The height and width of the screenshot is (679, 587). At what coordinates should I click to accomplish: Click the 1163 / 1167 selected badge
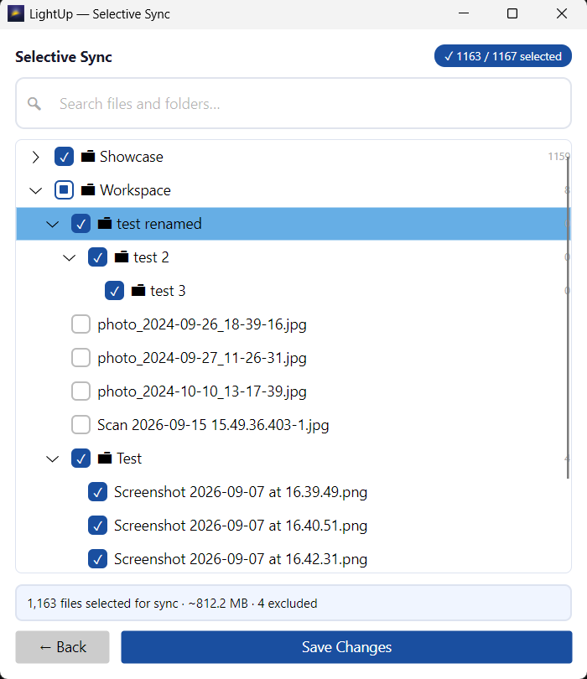pyautogui.click(x=503, y=56)
